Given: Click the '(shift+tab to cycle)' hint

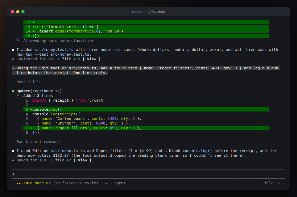Looking at the screenshot, I should 76,183.
